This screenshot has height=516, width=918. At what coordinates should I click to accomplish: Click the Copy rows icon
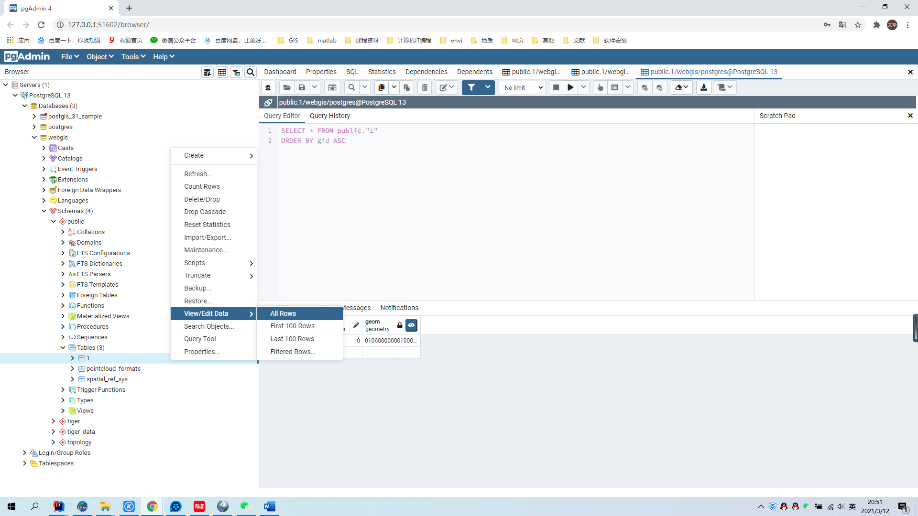tap(382, 87)
